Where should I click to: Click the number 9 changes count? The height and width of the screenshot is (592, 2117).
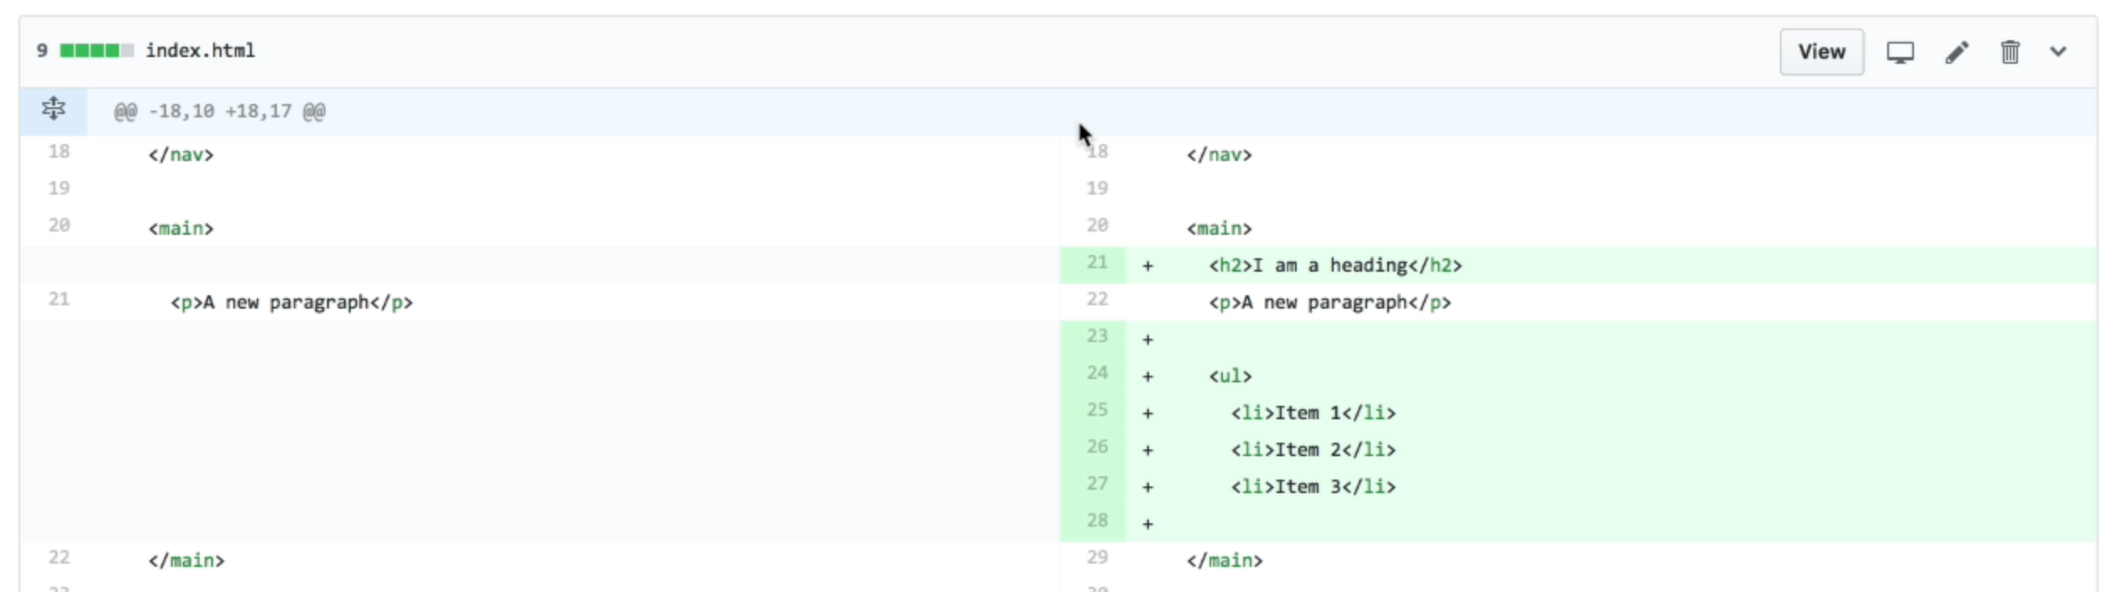pos(42,51)
